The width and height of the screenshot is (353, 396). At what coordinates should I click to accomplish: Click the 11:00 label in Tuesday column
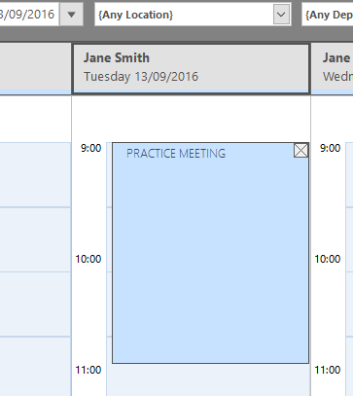(x=88, y=370)
